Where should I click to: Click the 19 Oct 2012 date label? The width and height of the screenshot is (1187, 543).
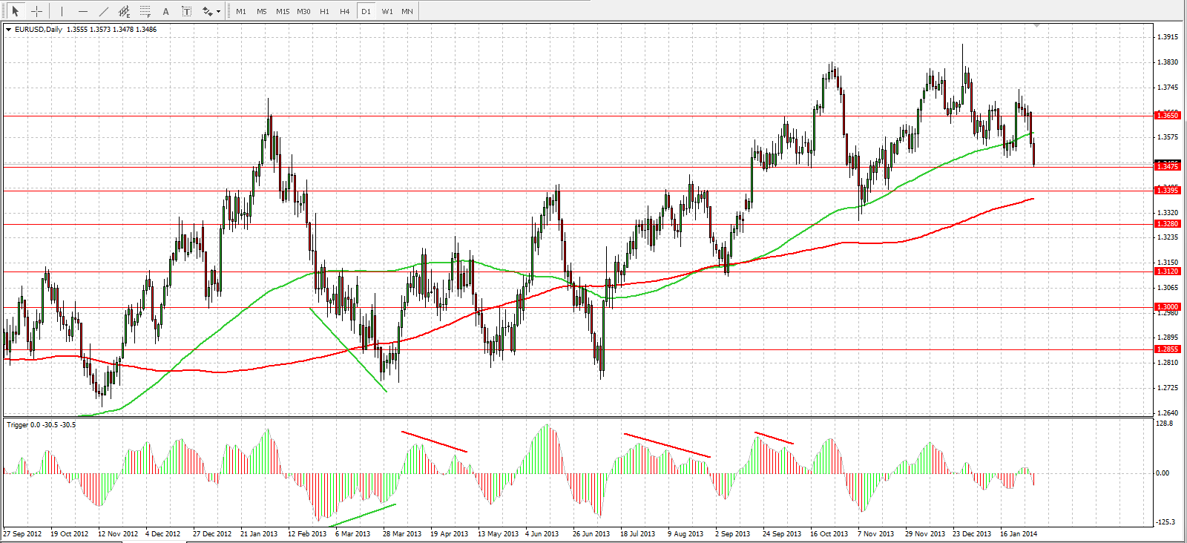(70, 534)
